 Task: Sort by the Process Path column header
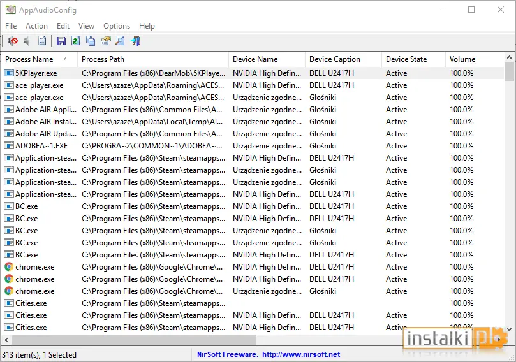153,59
